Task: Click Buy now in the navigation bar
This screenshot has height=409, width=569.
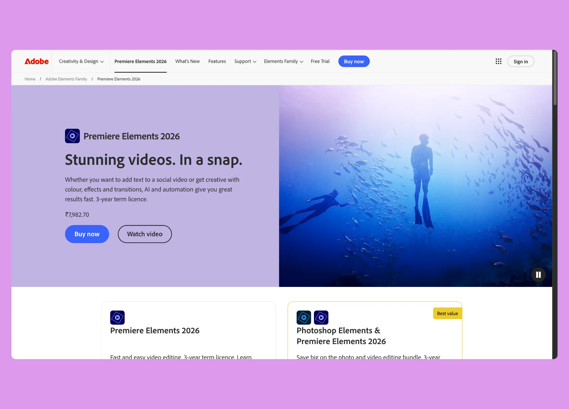Action: point(354,61)
